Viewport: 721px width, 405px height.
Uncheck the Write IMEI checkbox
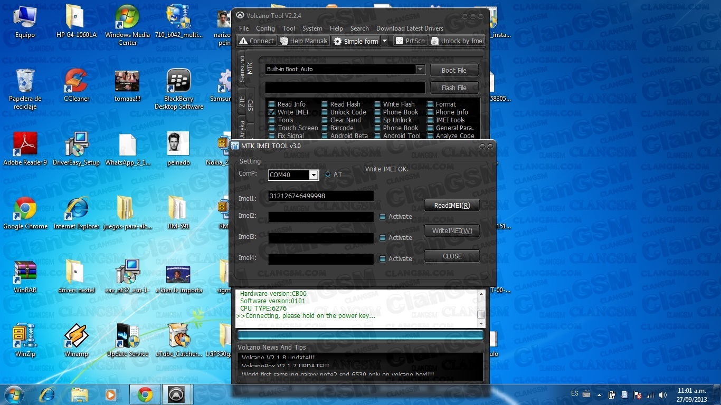tap(272, 112)
